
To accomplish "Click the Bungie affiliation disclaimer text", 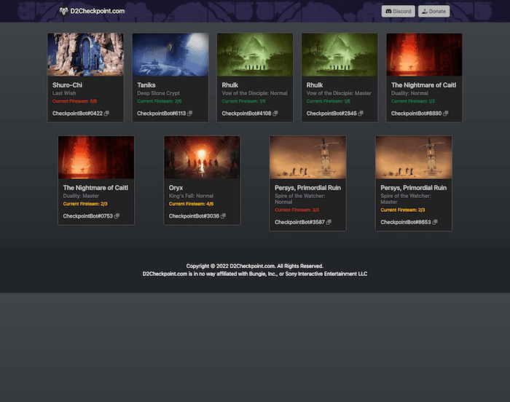I will point(255,274).
